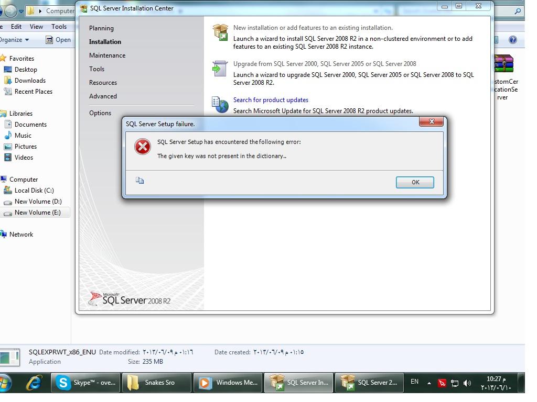
Task: Open the Resources section
Action: click(103, 83)
